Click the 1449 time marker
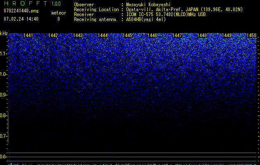The width and height of the screenshot is (260, 165). click(x=227, y=35)
